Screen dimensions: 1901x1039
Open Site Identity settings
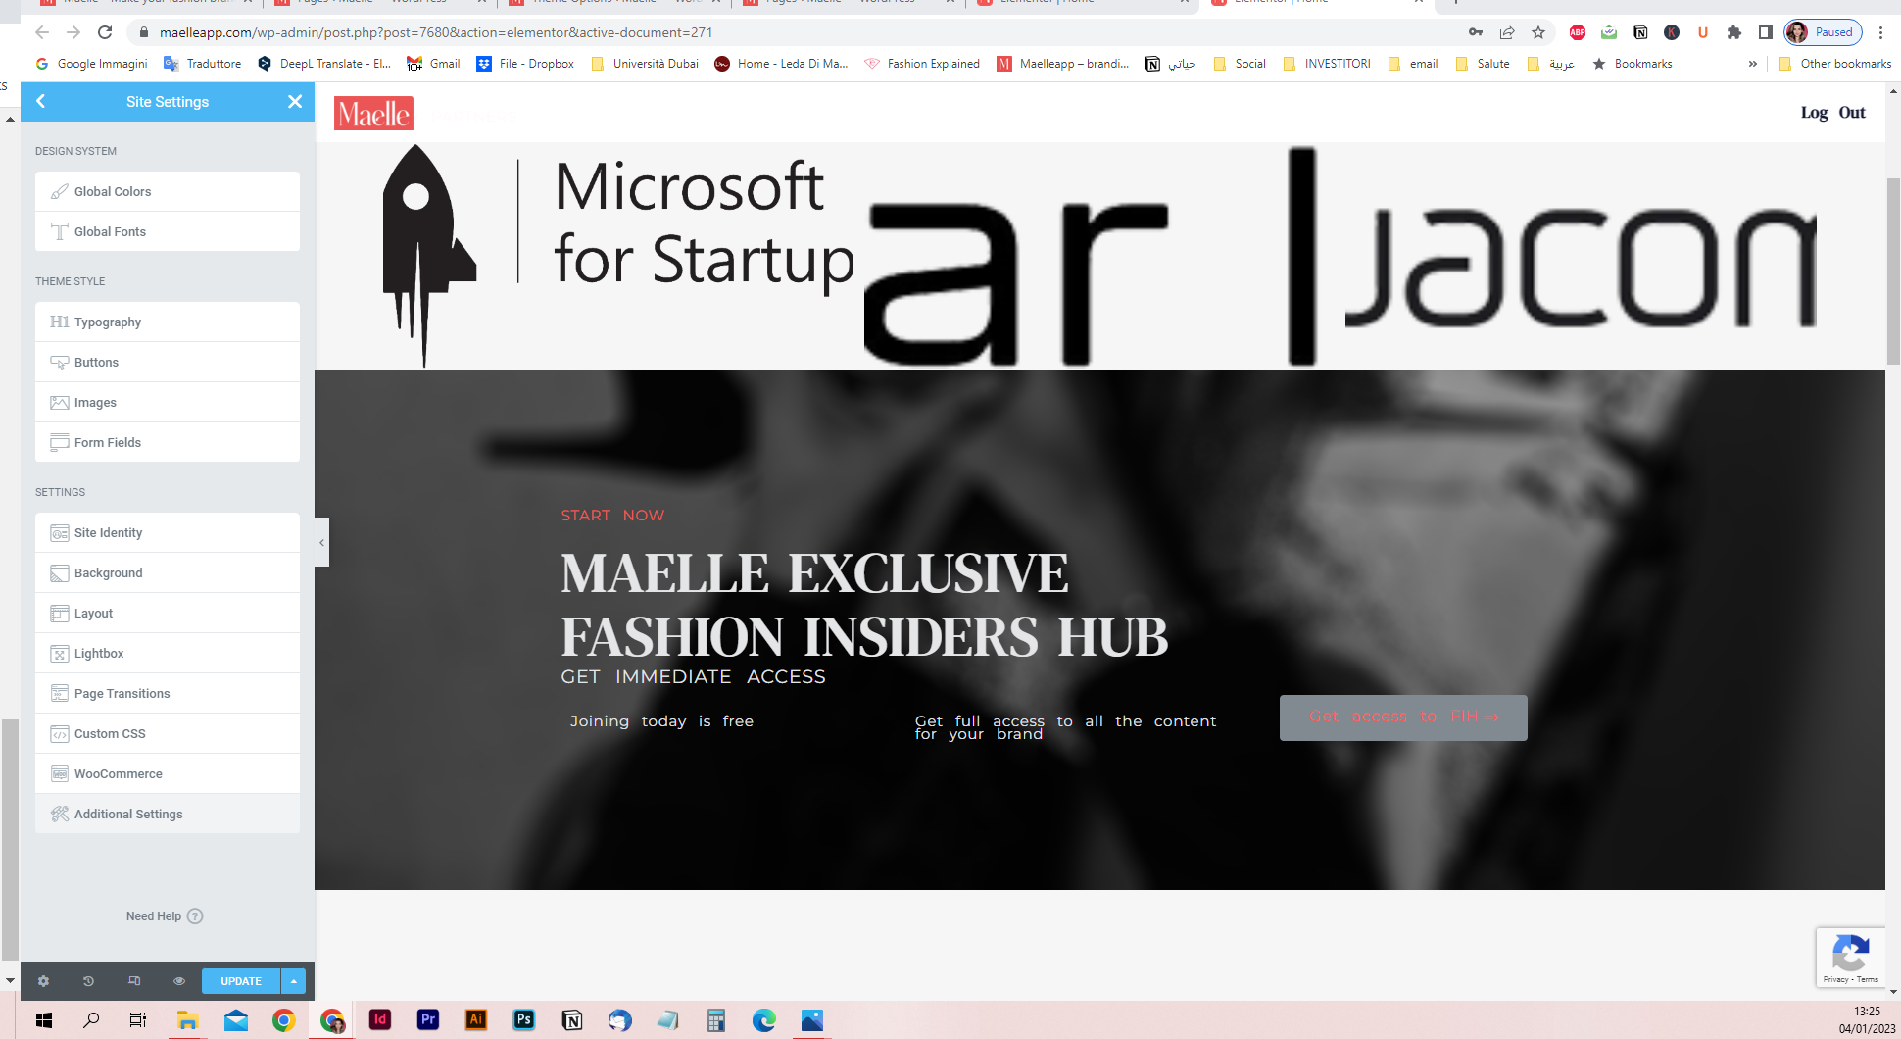(168, 532)
